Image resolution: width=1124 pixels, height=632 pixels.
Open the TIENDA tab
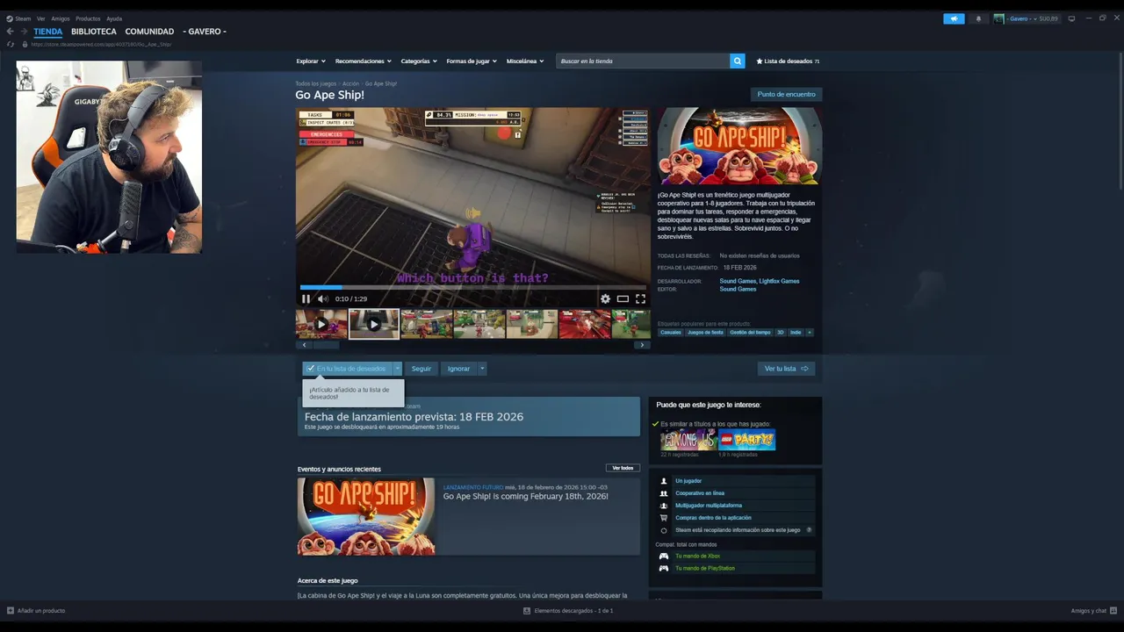(48, 32)
